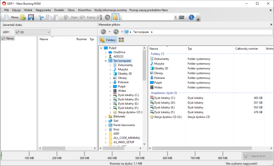
Task: Collapse the Pulpit tree node
Action: click(x=101, y=48)
